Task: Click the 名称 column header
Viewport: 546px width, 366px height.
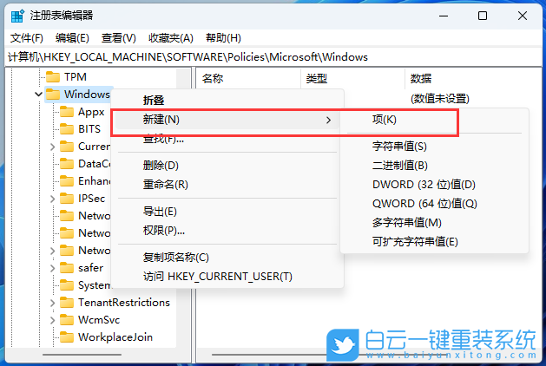Action: [248, 78]
